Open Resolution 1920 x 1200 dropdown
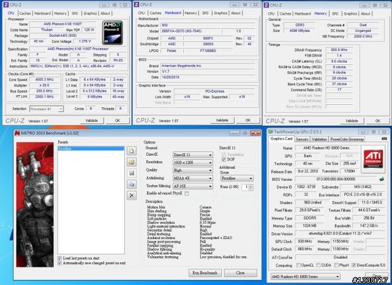This screenshot has width=392, height=285. (193, 162)
